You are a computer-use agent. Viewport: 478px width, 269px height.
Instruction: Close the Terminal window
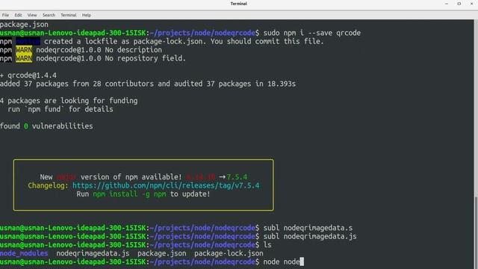471,4
